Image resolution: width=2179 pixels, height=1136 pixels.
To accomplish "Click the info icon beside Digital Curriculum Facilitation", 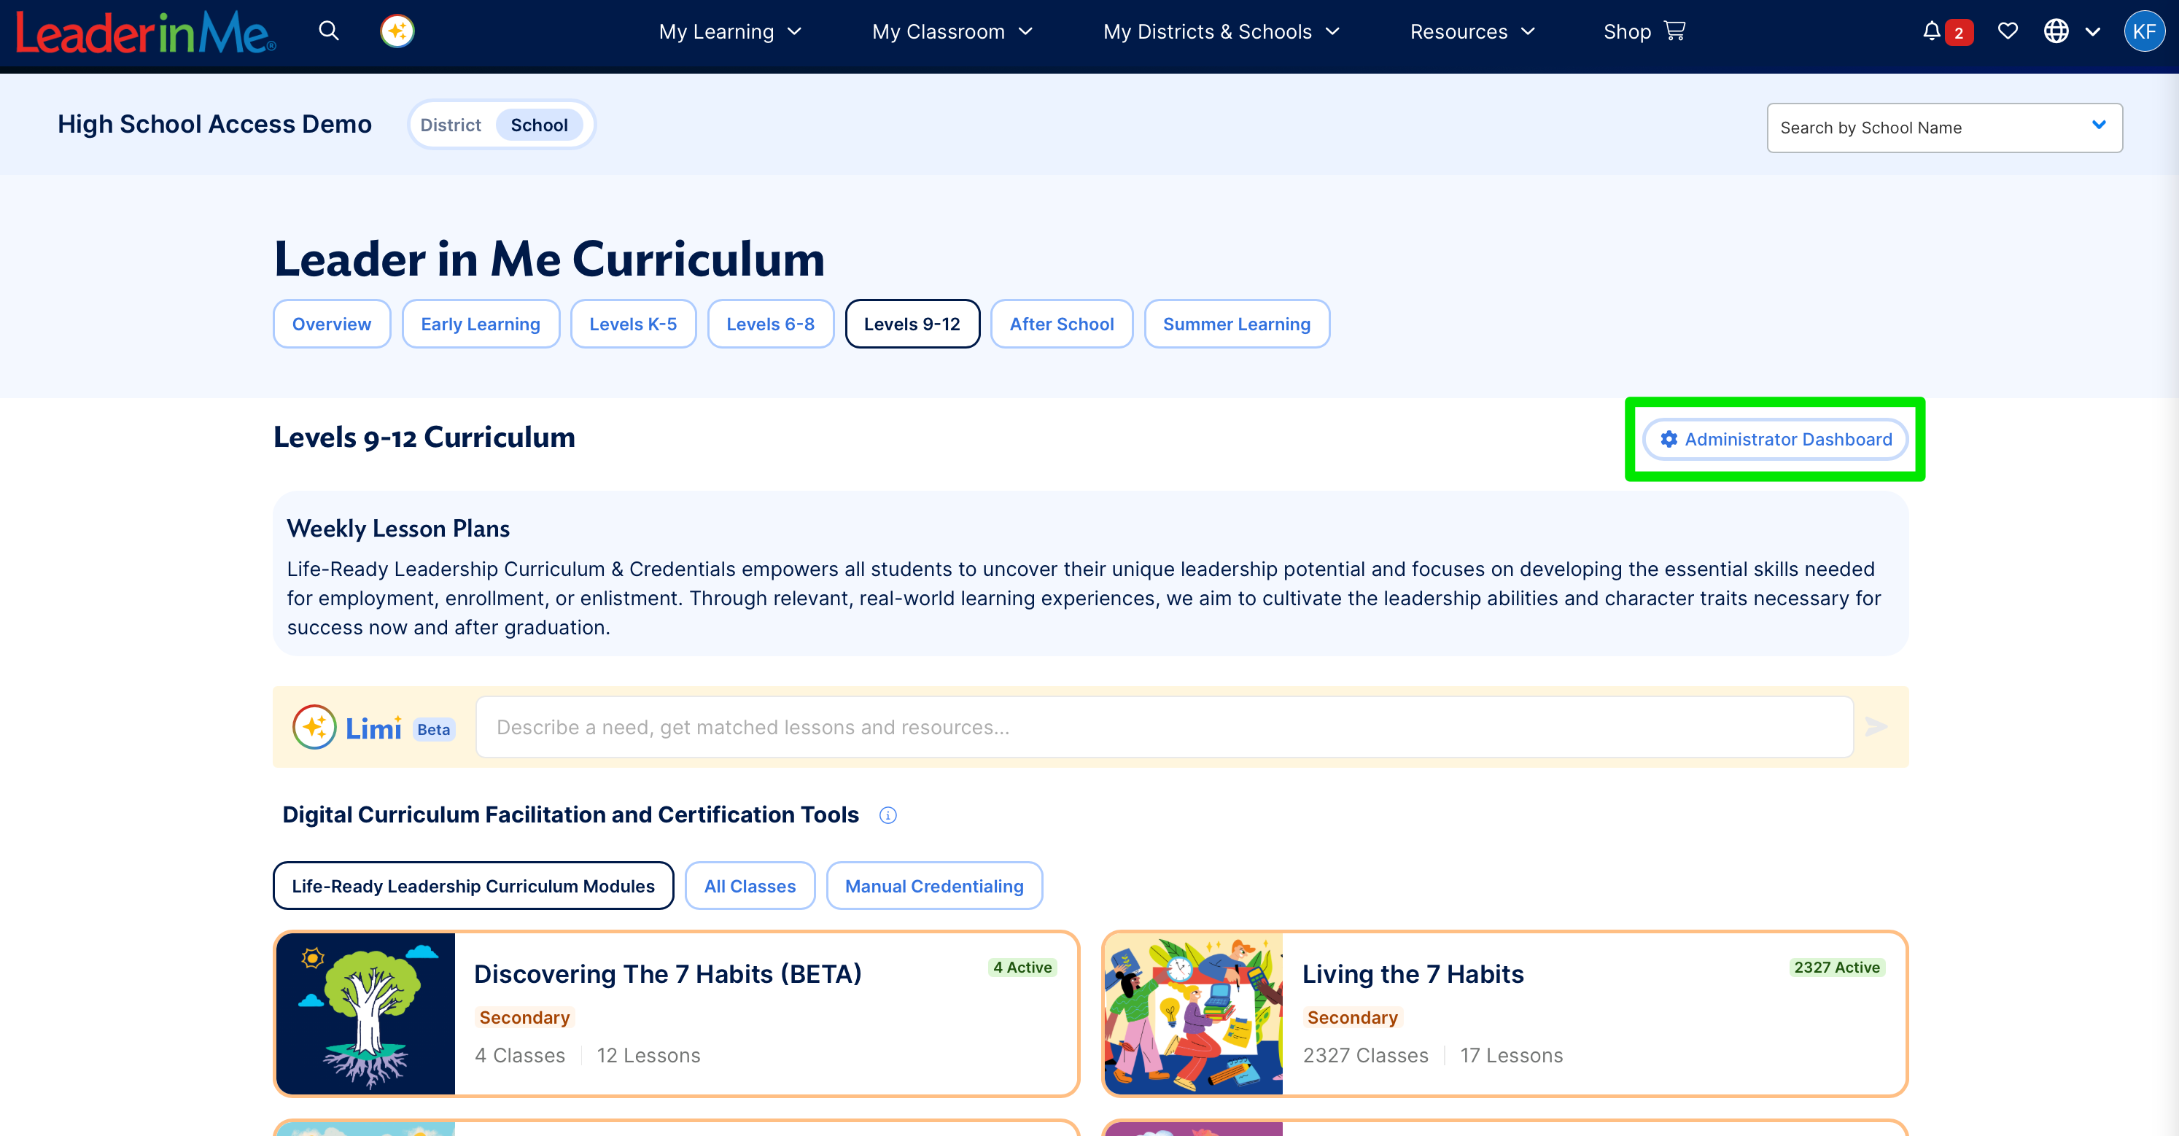I will pos(887,814).
